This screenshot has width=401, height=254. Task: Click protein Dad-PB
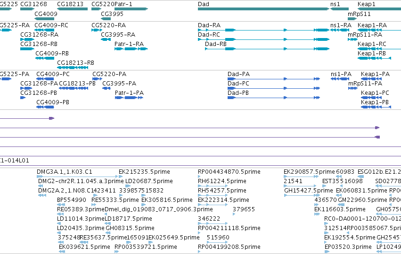tap(274, 98)
